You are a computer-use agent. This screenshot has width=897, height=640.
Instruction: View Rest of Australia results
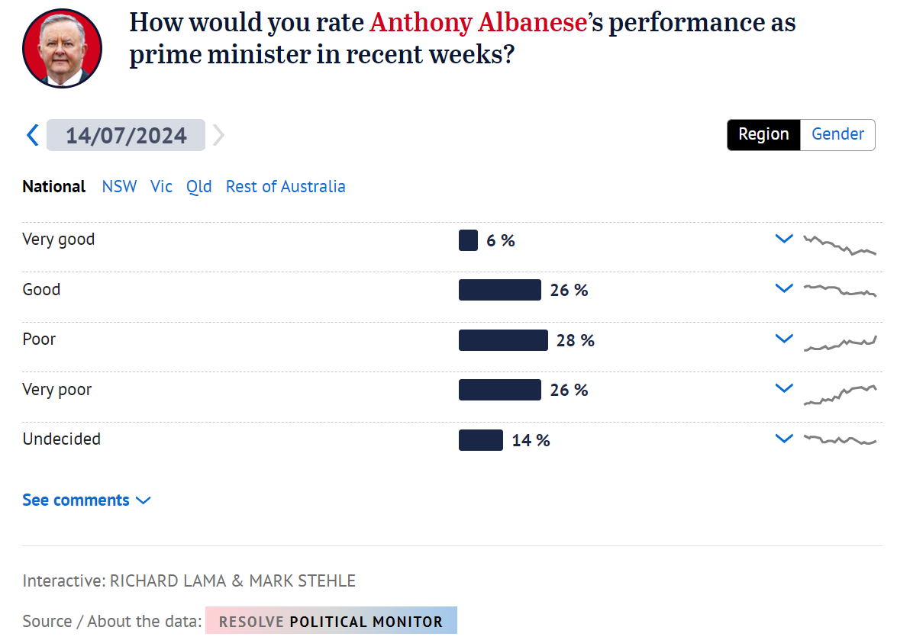pos(286,187)
